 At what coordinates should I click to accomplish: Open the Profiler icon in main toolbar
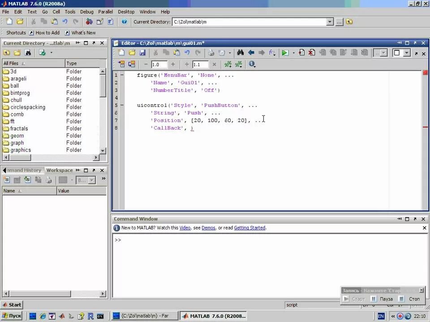[x=110, y=21]
